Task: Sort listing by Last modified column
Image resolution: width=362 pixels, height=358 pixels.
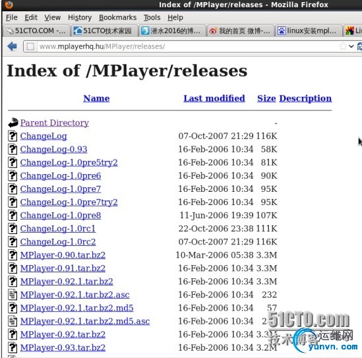Action: [214, 98]
